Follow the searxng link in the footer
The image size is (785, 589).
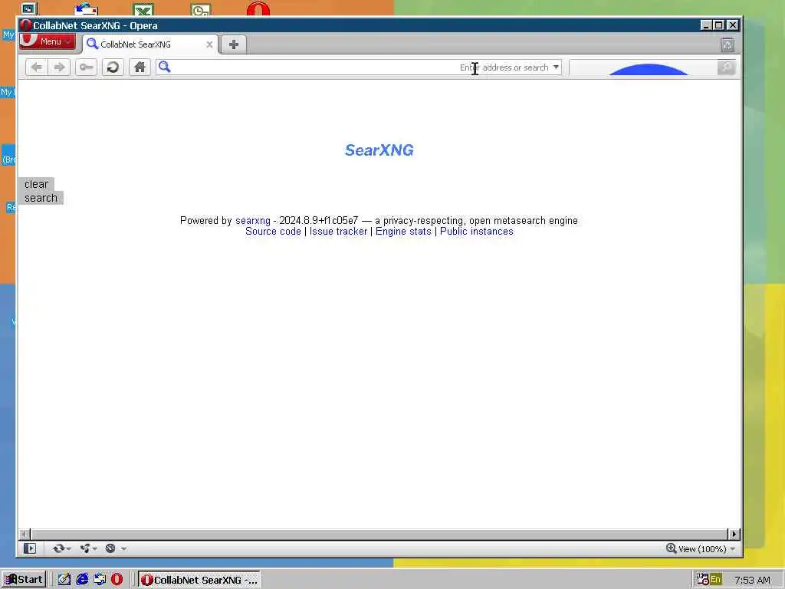pyautogui.click(x=253, y=220)
